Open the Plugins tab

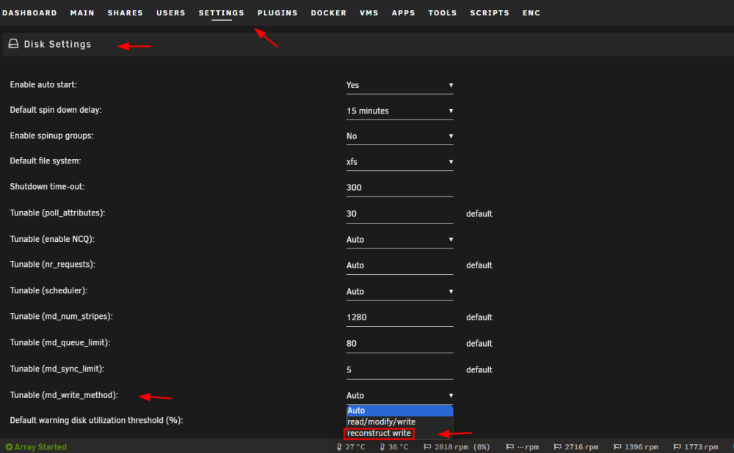pyautogui.click(x=277, y=12)
